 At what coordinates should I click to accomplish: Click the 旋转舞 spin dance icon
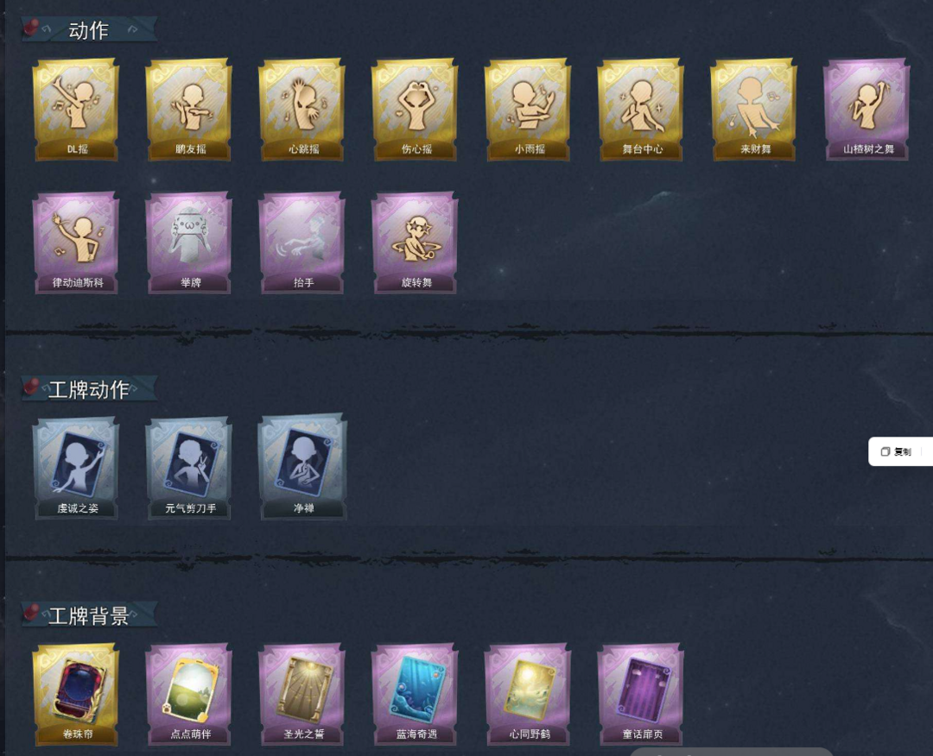pyautogui.click(x=416, y=243)
